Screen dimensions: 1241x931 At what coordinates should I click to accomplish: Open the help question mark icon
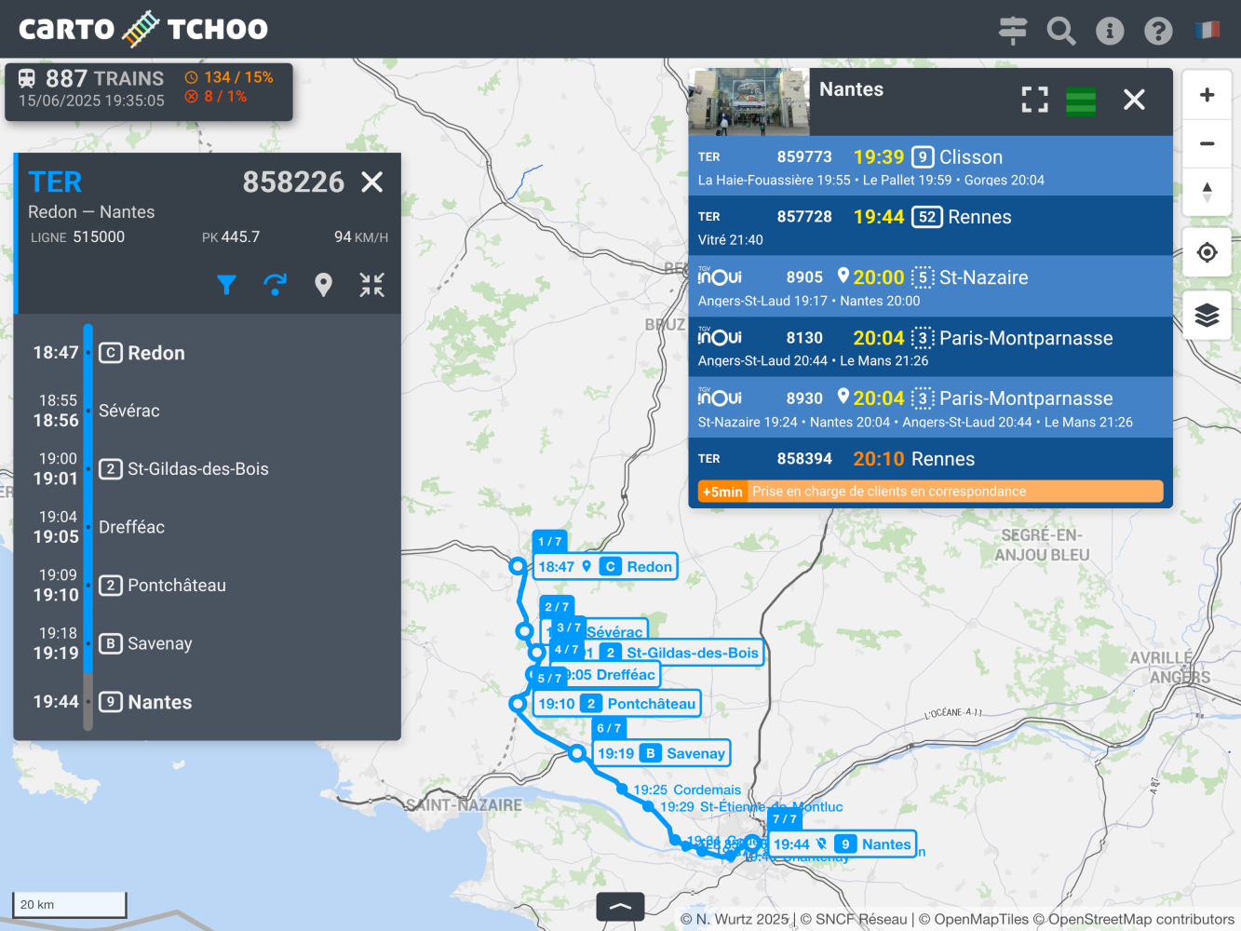tap(1157, 31)
